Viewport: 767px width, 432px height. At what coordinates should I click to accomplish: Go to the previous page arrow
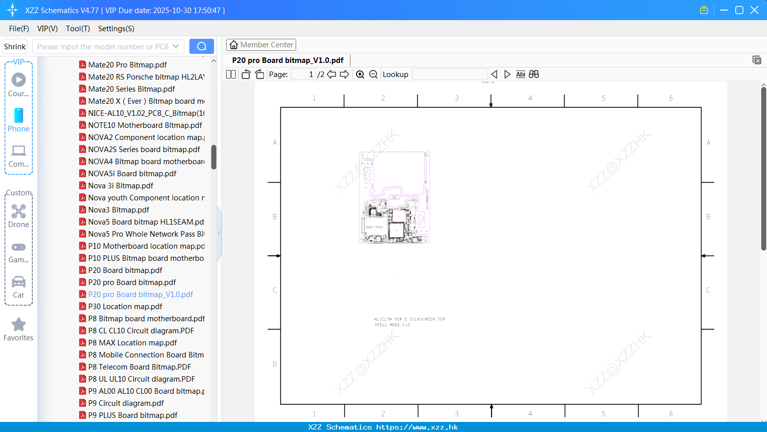(331, 74)
